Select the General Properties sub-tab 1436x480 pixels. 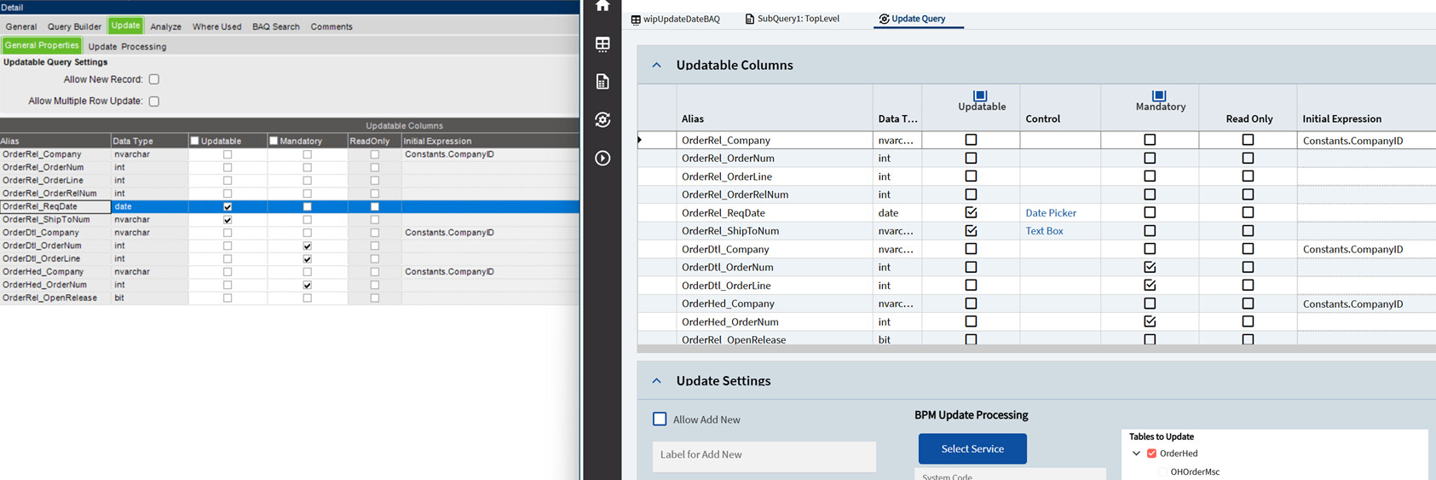pyautogui.click(x=42, y=45)
